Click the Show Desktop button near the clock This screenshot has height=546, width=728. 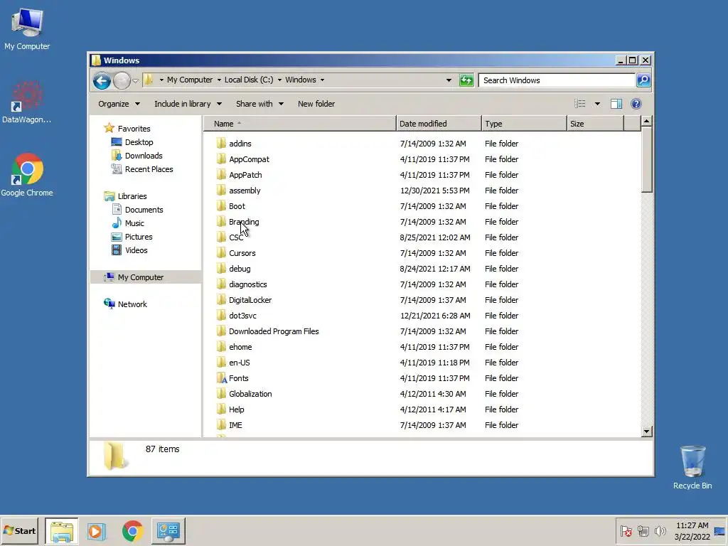pos(720,530)
